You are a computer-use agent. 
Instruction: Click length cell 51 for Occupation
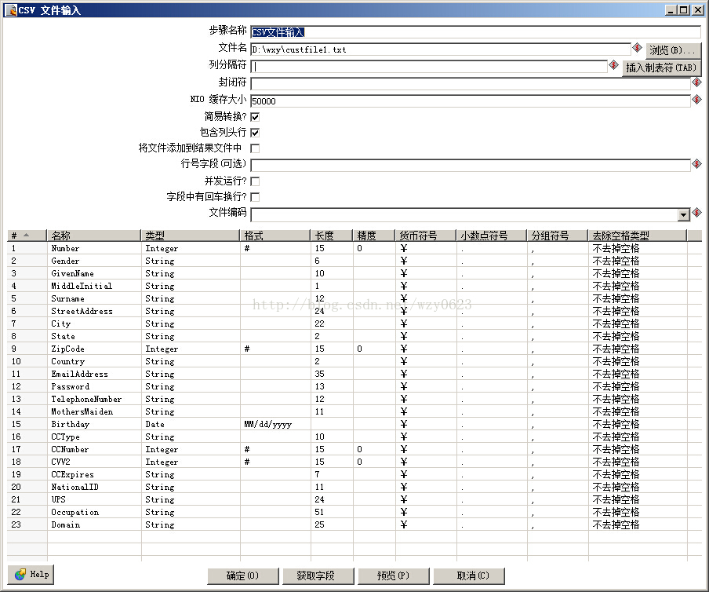(332, 512)
